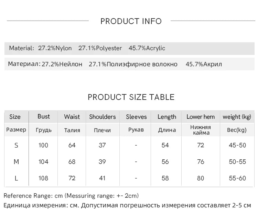The height and width of the screenshot is (218, 258).
Task: Click the weight range 55-60
Action: click(237, 178)
